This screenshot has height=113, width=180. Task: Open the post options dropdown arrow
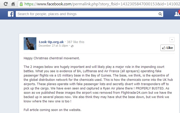(172, 40)
